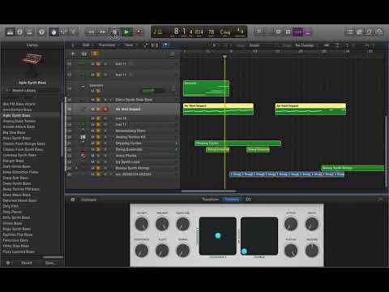Toggle the yellow global Solo button
The image size is (389, 292).
coord(95,54)
